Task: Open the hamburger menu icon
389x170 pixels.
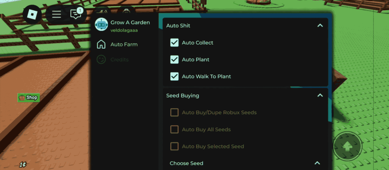Action: pyautogui.click(x=57, y=14)
